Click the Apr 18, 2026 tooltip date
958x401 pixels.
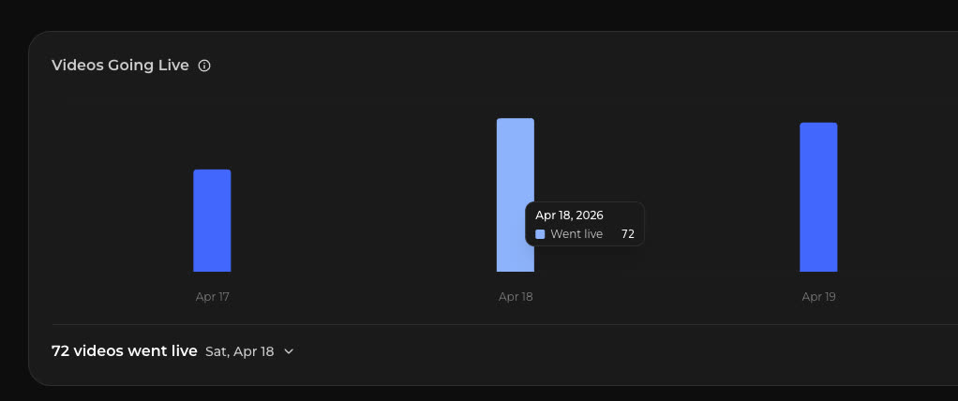tap(569, 215)
